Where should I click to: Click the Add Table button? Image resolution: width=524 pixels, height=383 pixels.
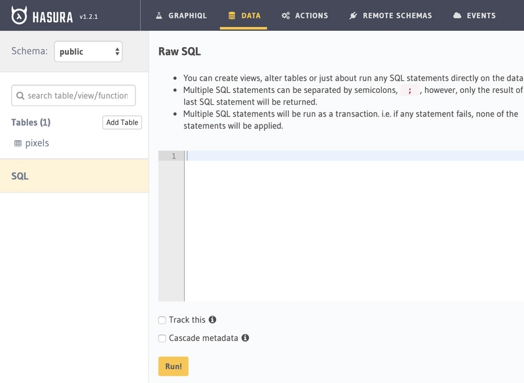[x=122, y=122]
